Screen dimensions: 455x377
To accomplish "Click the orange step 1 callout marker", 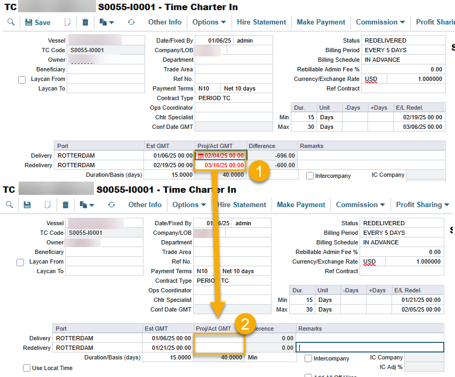I will click(x=258, y=172).
